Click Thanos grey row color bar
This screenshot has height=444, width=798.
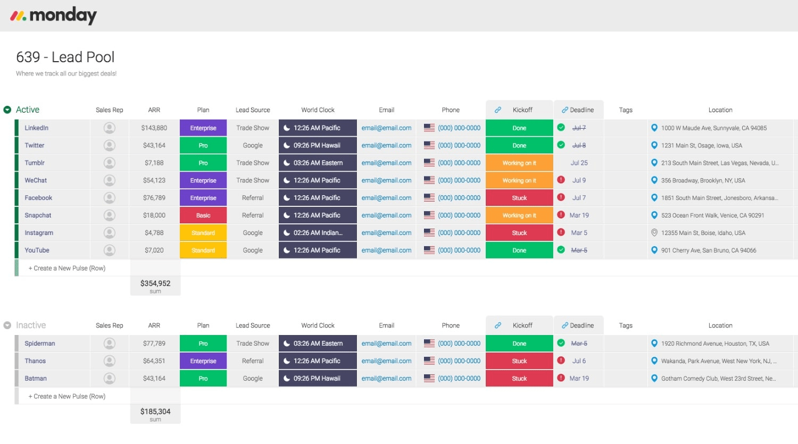click(16, 361)
